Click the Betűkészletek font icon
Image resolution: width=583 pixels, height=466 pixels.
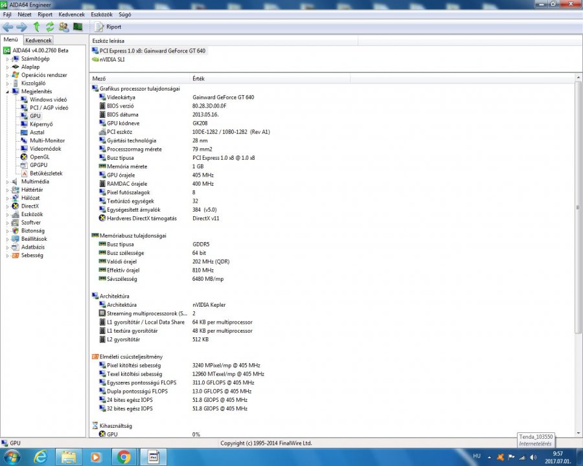tap(24, 173)
